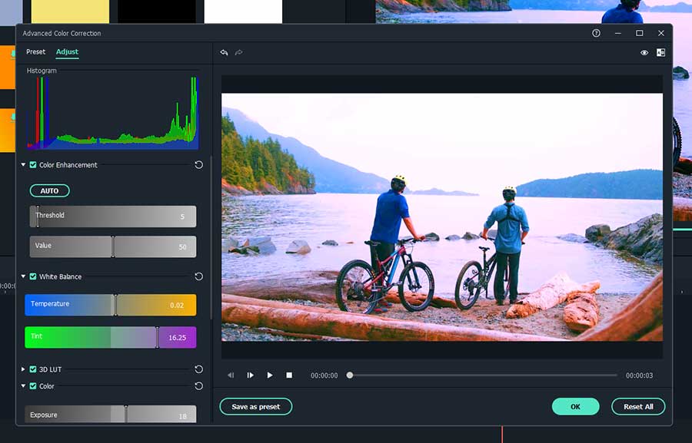Step forward one frame
The image size is (692, 443).
(x=250, y=375)
